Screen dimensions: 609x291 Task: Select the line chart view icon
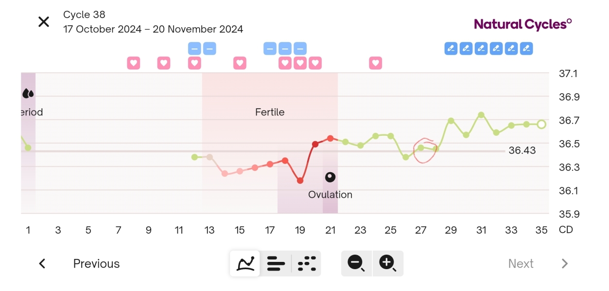[245, 263]
